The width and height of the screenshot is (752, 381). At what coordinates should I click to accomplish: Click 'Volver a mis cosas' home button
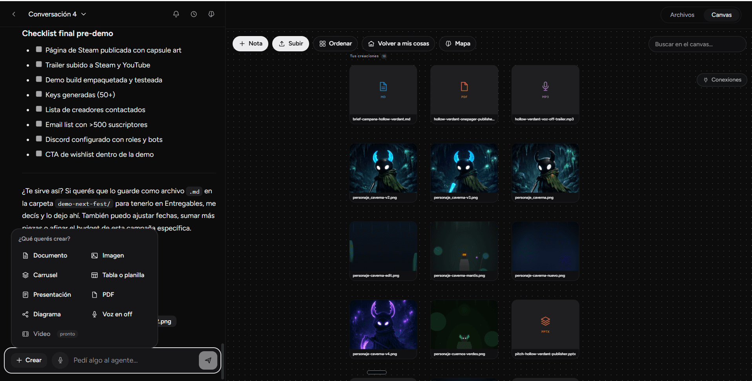coord(399,44)
